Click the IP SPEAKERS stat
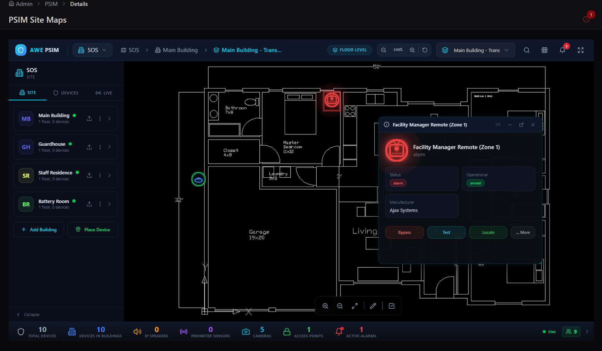Image resolution: width=602 pixels, height=351 pixels. pyautogui.click(x=151, y=332)
